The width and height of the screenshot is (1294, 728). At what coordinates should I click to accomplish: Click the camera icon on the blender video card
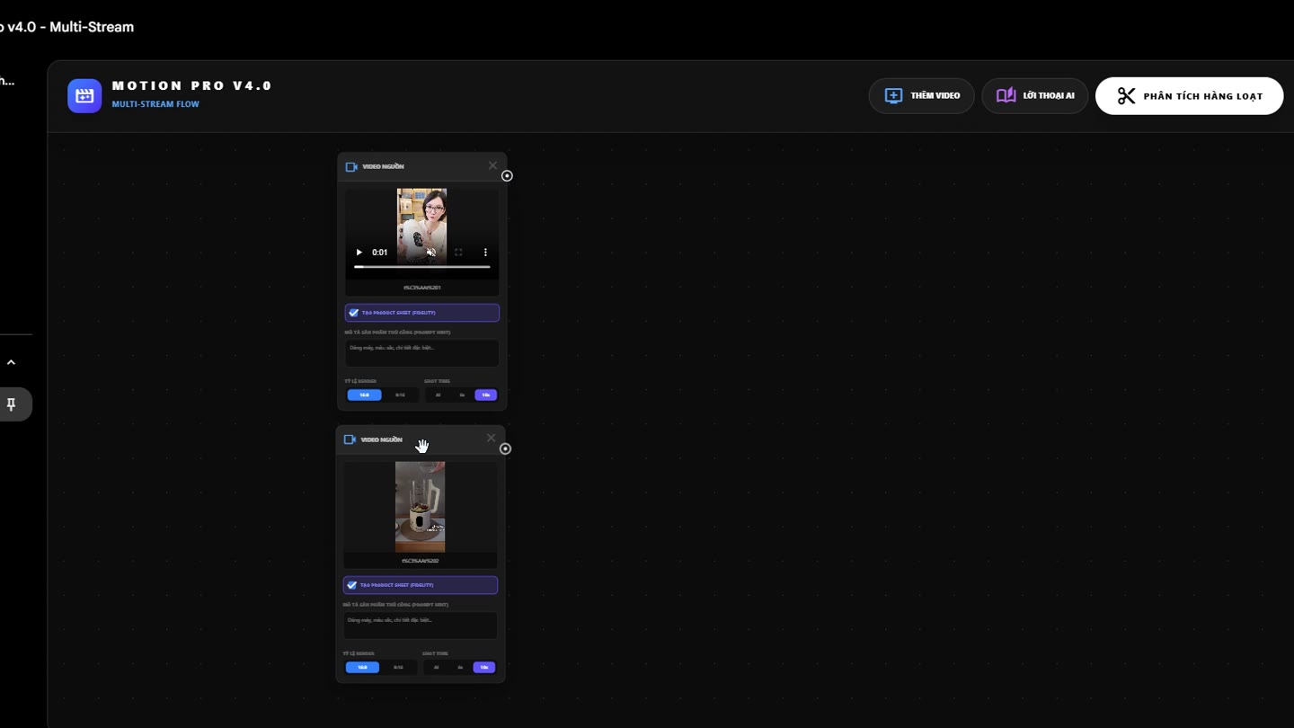coord(350,439)
